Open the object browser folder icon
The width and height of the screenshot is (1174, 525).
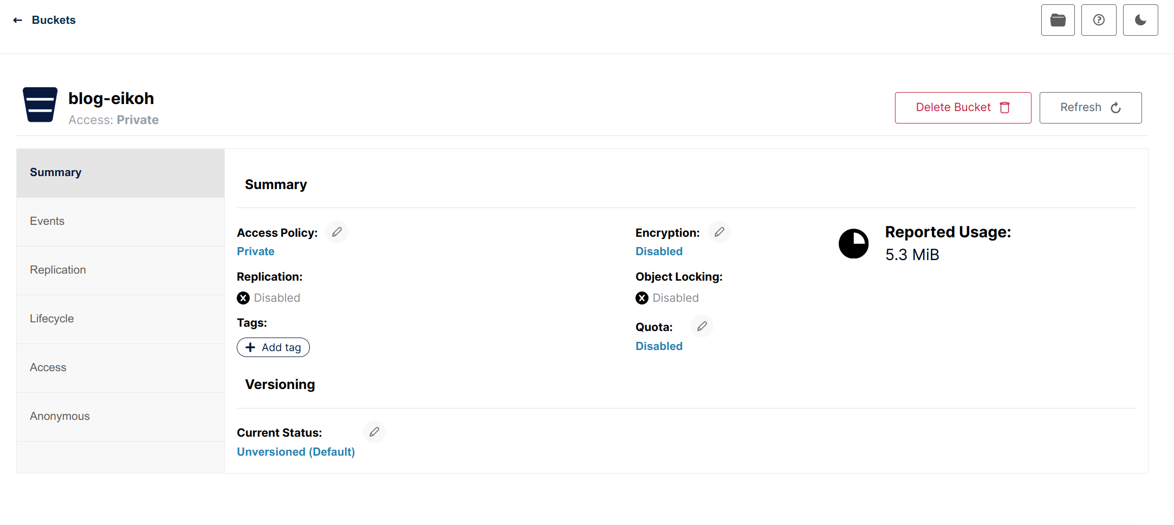pyautogui.click(x=1058, y=20)
